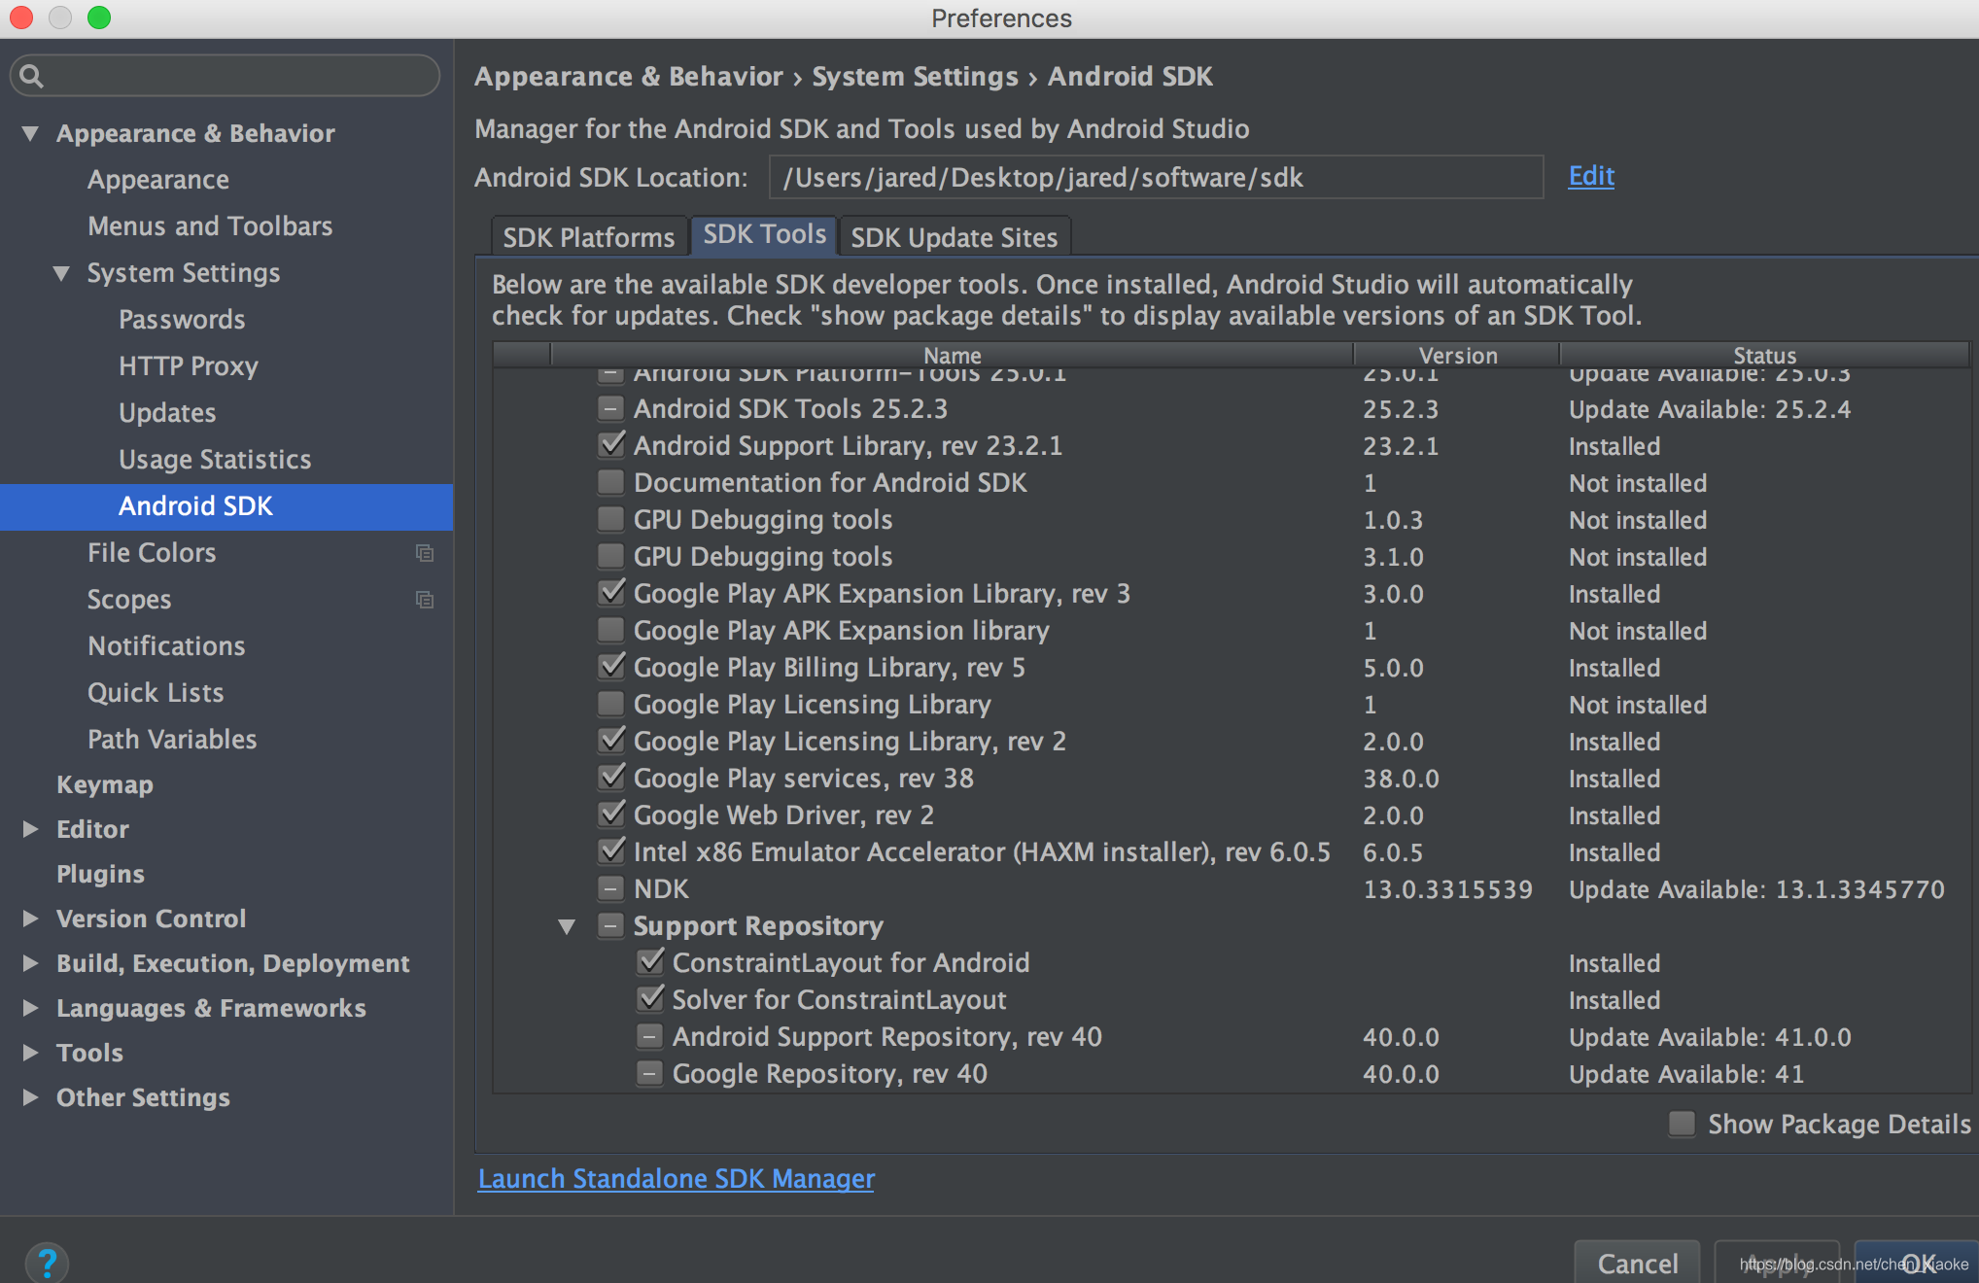The width and height of the screenshot is (1979, 1283).
Task: Open Usage Statistics settings
Action: pos(215,460)
